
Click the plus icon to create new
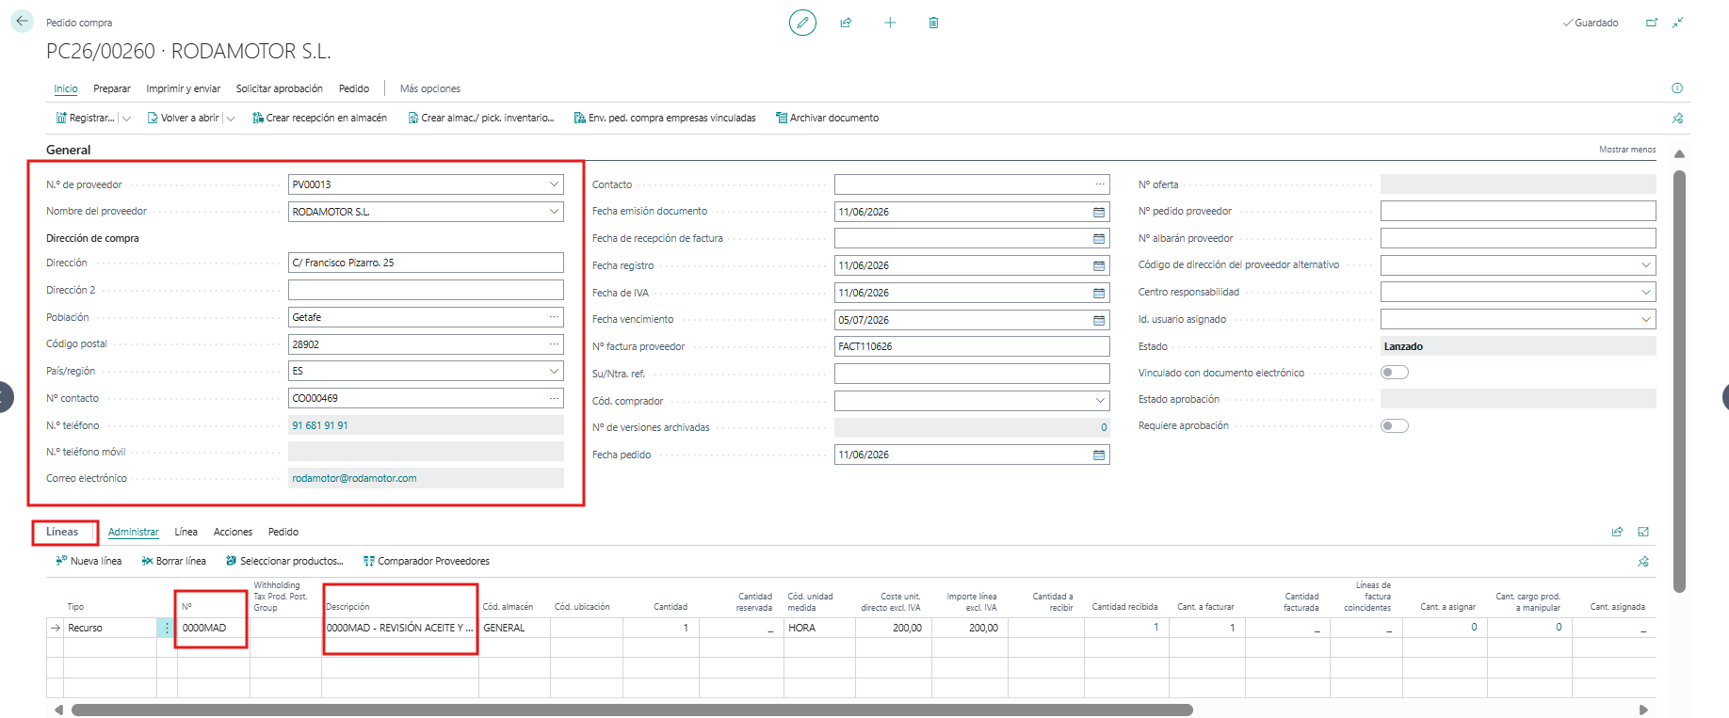[890, 23]
